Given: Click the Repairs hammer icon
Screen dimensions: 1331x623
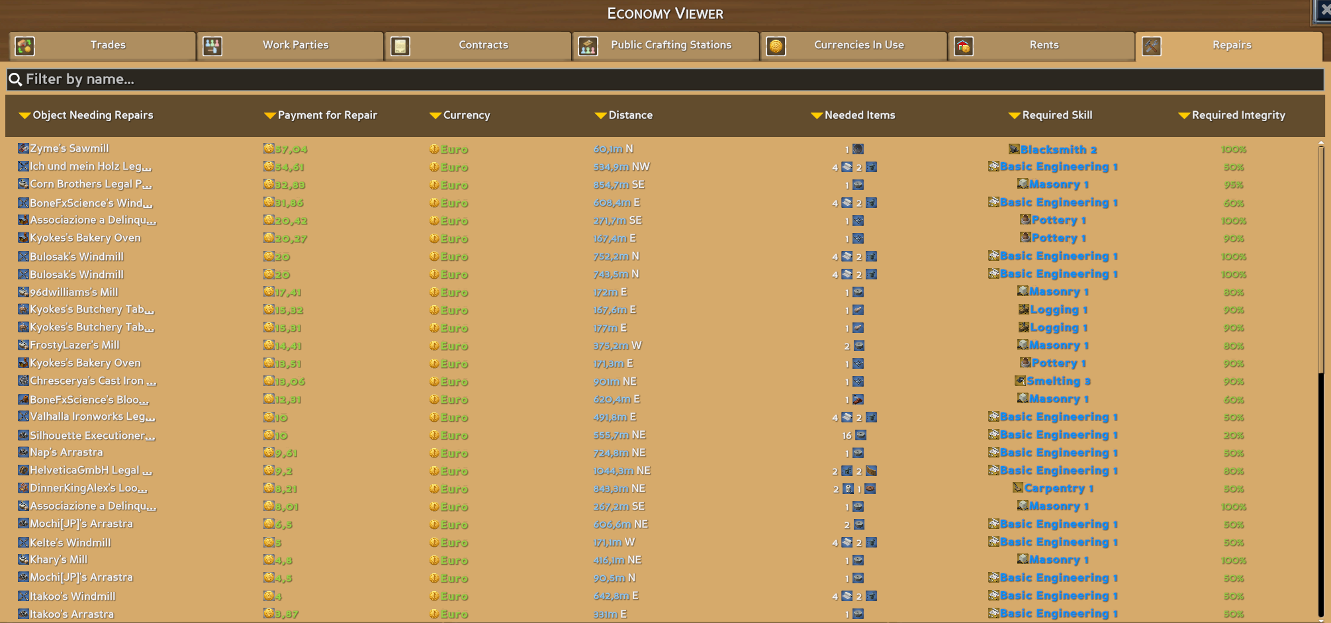Looking at the screenshot, I should click(x=1152, y=46).
